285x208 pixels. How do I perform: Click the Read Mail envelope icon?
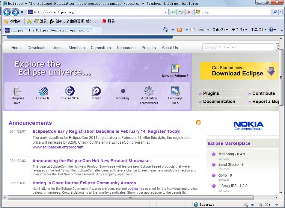pyautogui.click(x=192, y=30)
